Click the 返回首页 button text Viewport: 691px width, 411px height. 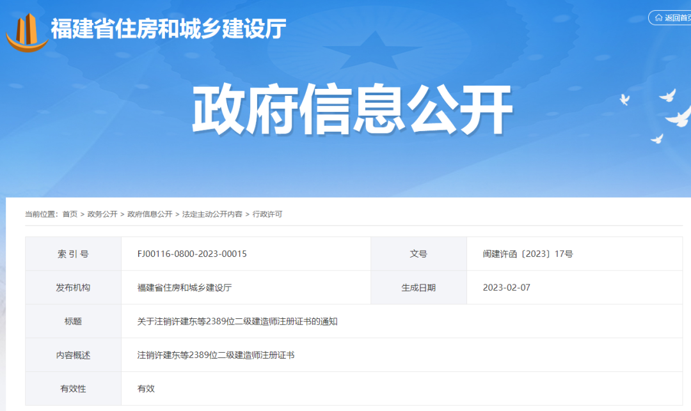click(677, 18)
